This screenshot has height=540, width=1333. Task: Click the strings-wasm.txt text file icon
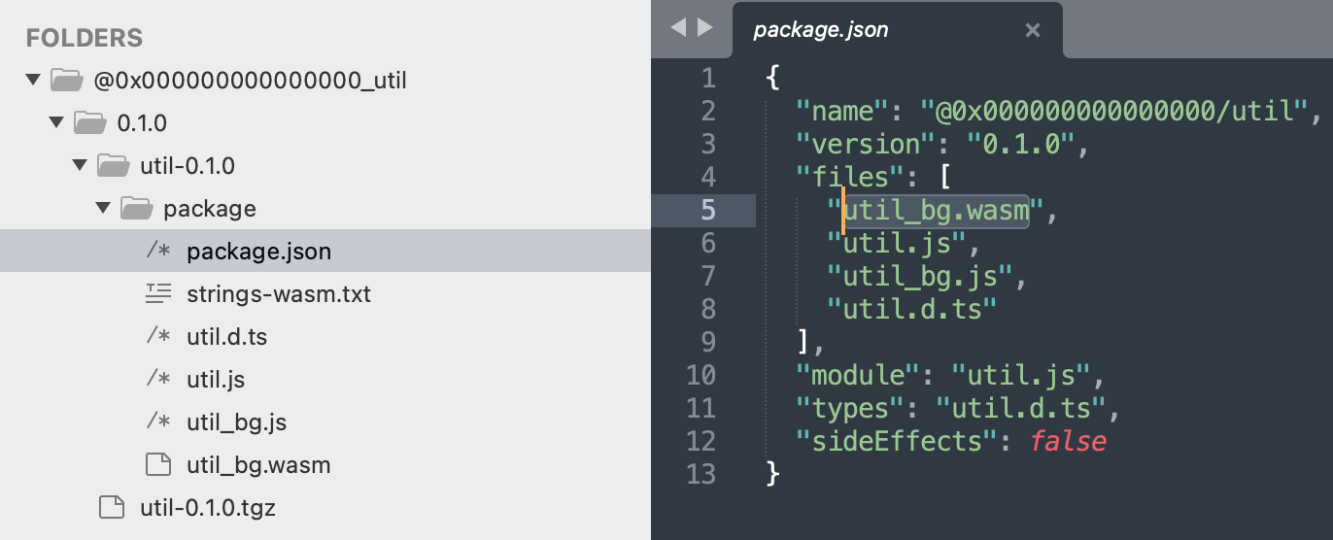(158, 293)
